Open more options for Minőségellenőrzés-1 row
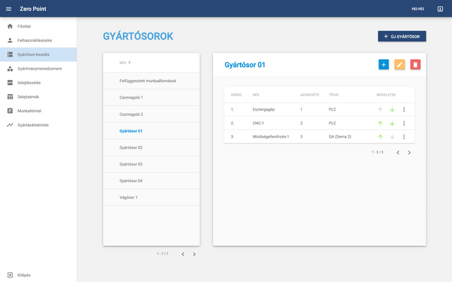452x282 pixels. click(404, 137)
